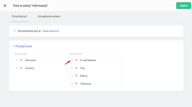Click the drag handle beside E-mail address
Viewport: 192px width, 107px height.
(x=72, y=60)
